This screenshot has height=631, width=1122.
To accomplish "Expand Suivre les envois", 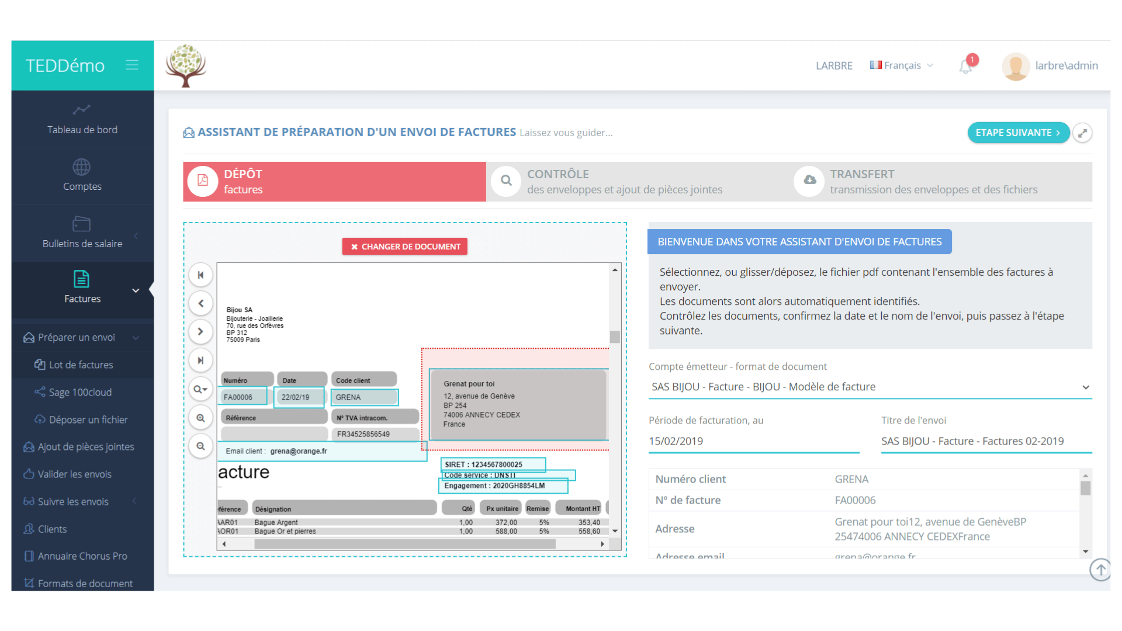I will tap(73, 502).
